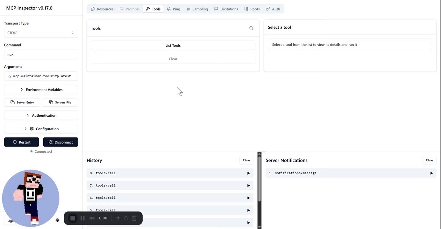Open the Resources tab

click(102, 9)
